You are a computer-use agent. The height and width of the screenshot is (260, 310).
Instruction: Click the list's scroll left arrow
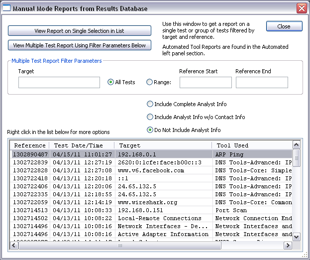(14, 246)
